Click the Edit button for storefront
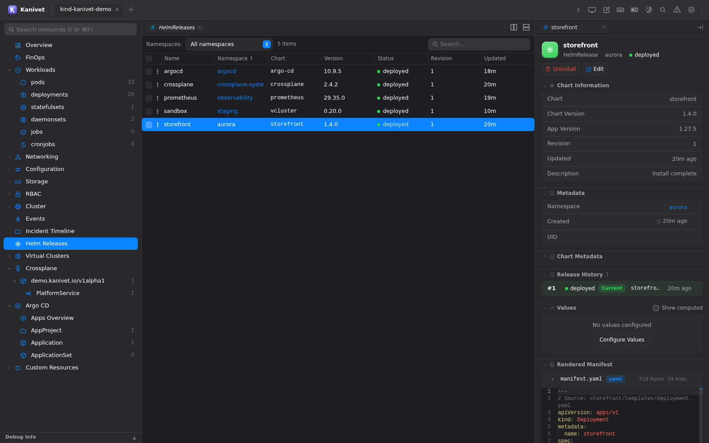Screen dimensions: 709x443 [595, 69]
